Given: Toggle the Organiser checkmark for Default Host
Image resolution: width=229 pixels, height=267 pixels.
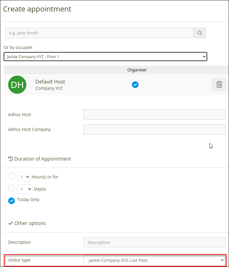Looking at the screenshot, I should (135, 85).
